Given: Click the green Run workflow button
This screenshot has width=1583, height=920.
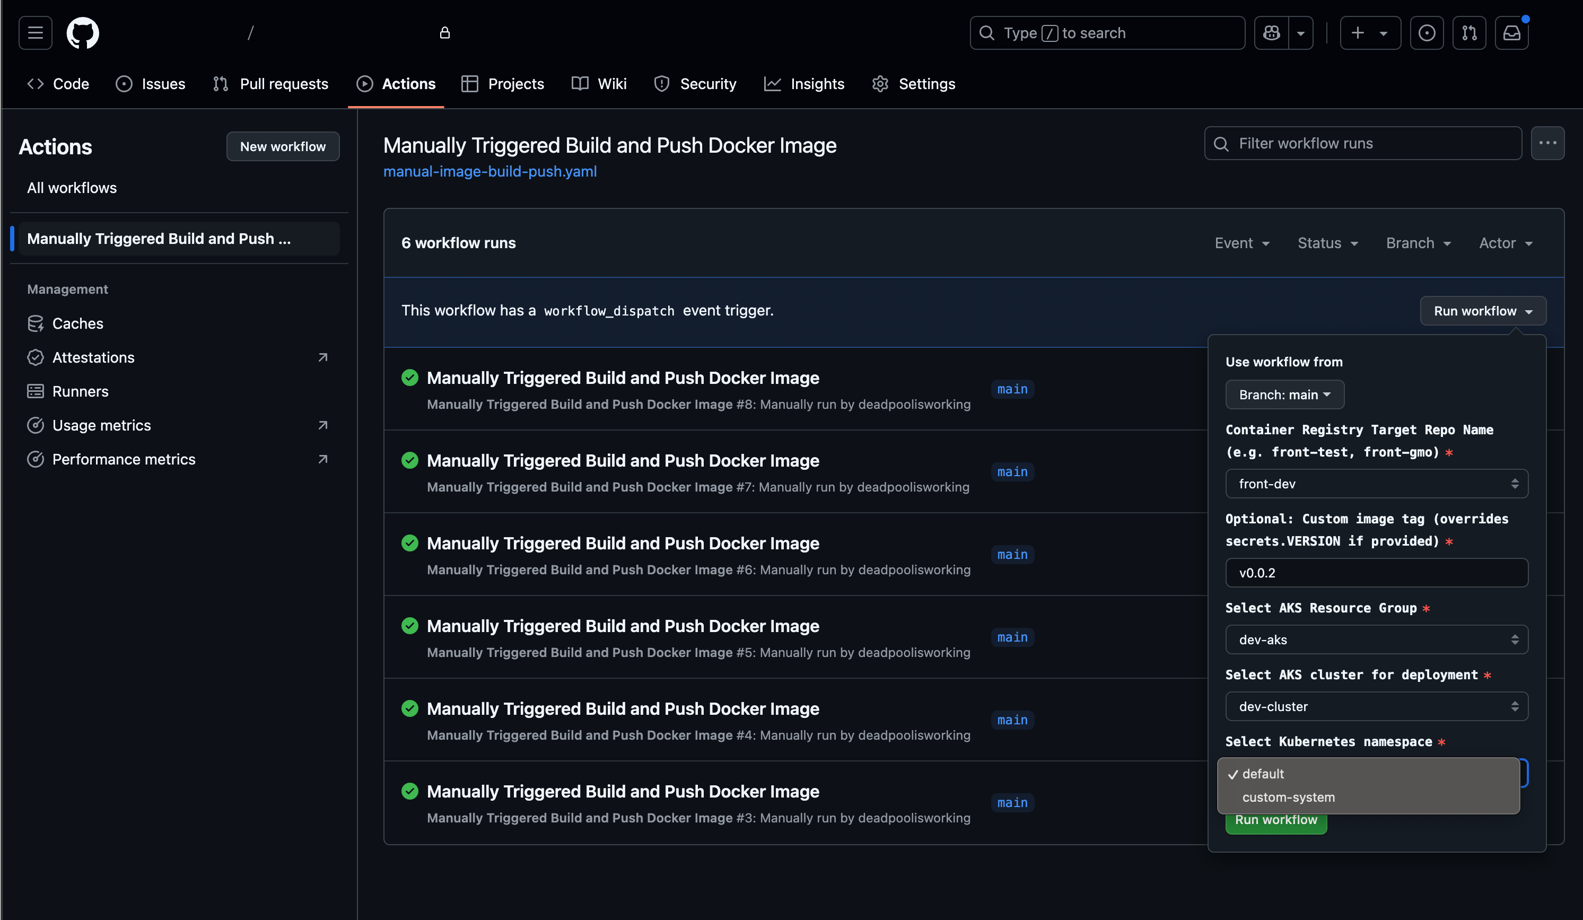Looking at the screenshot, I should (1276, 823).
